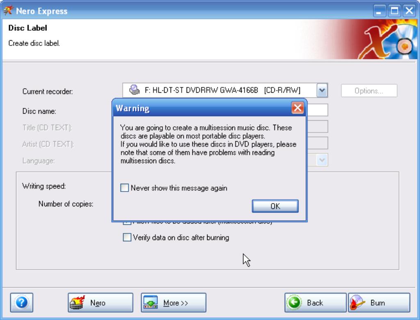Click the More green arrow icon
This screenshot has width=420, height=320.
coord(151,303)
